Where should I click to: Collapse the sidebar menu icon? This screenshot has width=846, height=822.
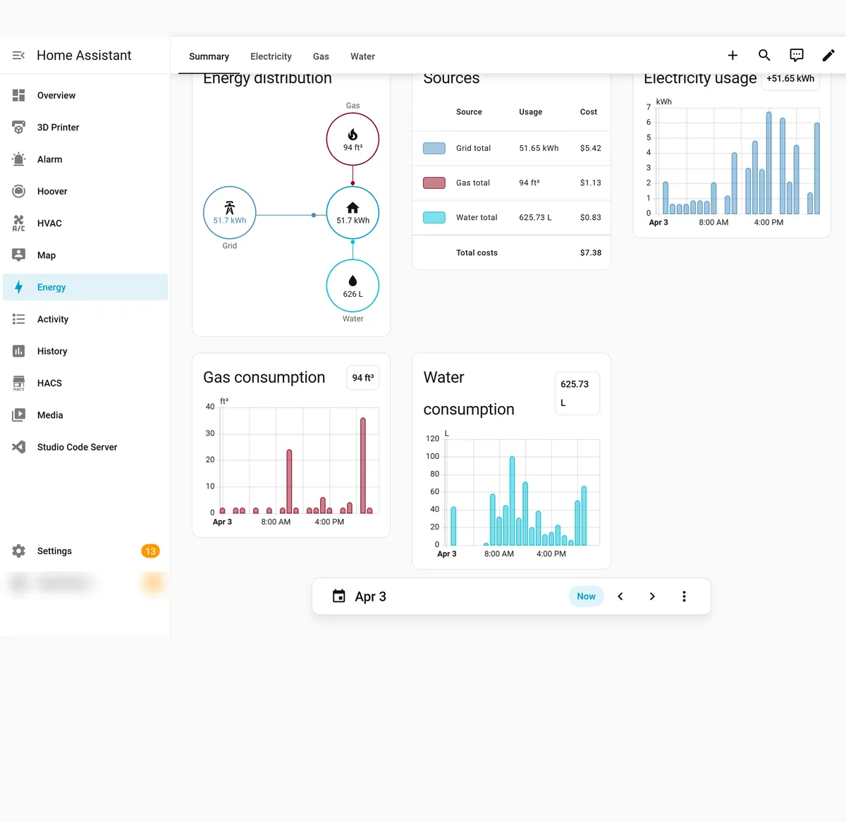tap(19, 55)
